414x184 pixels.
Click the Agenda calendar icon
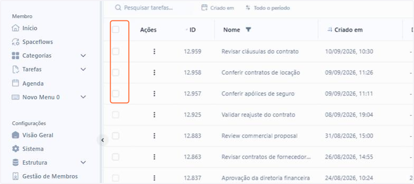click(x=15, y=83)
